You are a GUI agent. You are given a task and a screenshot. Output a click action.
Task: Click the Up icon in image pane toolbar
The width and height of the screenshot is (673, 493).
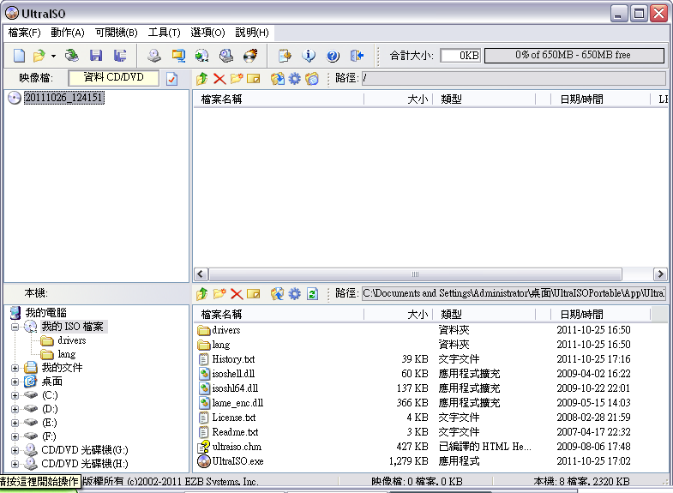(202, 79)
